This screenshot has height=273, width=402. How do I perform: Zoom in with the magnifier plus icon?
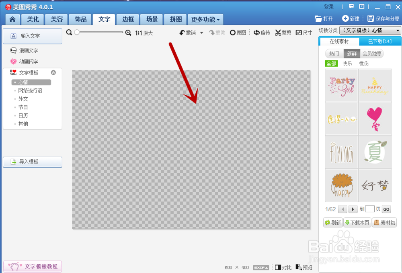[x=128, y=33]
